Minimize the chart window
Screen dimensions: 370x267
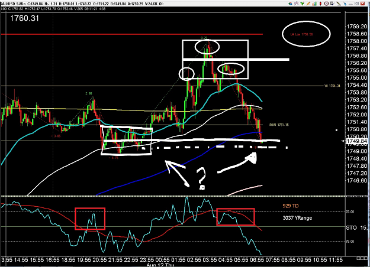(351, 4)
